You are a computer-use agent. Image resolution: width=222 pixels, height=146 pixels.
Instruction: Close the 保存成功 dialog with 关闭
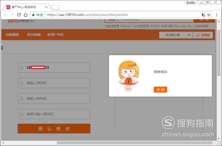[160, 90]
